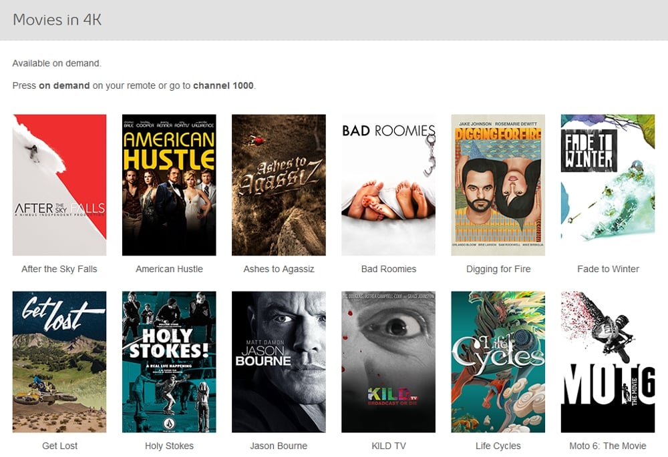Click the 'Available on demand.' text

click(57, 63)
